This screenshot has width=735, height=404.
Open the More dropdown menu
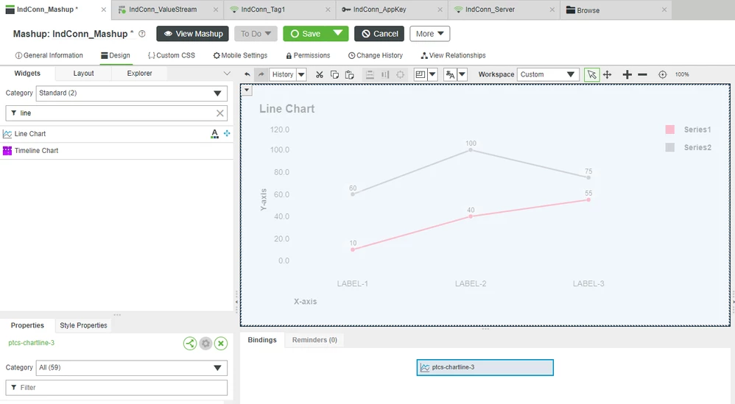(430, 34)
